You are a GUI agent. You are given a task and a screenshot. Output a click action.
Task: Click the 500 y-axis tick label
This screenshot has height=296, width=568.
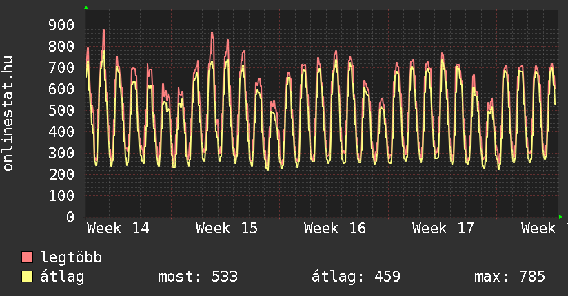pos(61,111)
